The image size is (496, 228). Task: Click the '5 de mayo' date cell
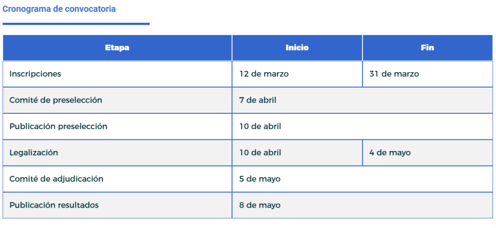pyautogui.click(x=260, y=179)
